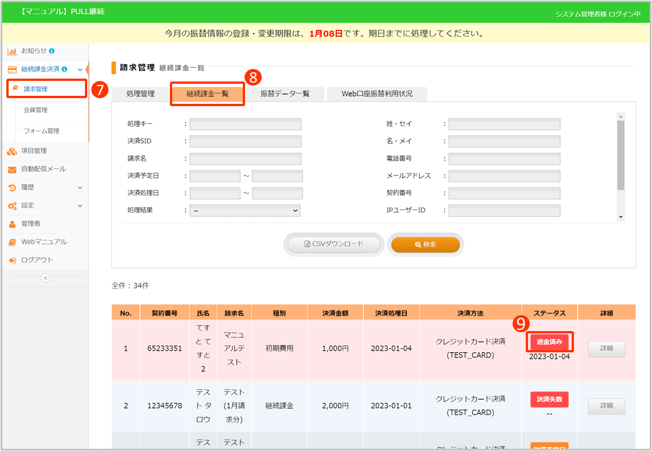Focus the 処理キー input field
The width and height of the screenshot is (652, 451).
[245, 124]
